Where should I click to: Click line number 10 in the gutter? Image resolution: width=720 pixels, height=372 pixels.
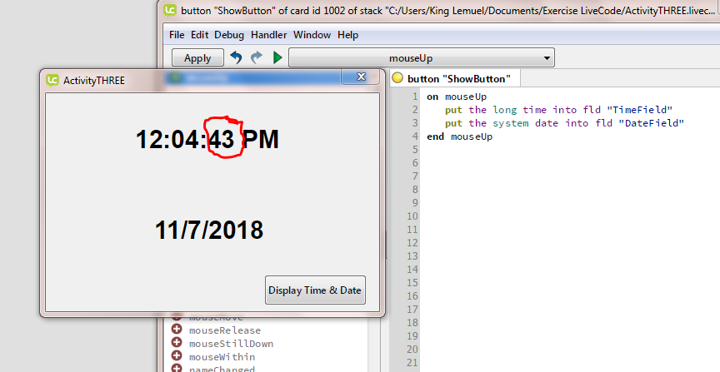tap(412, 216)
